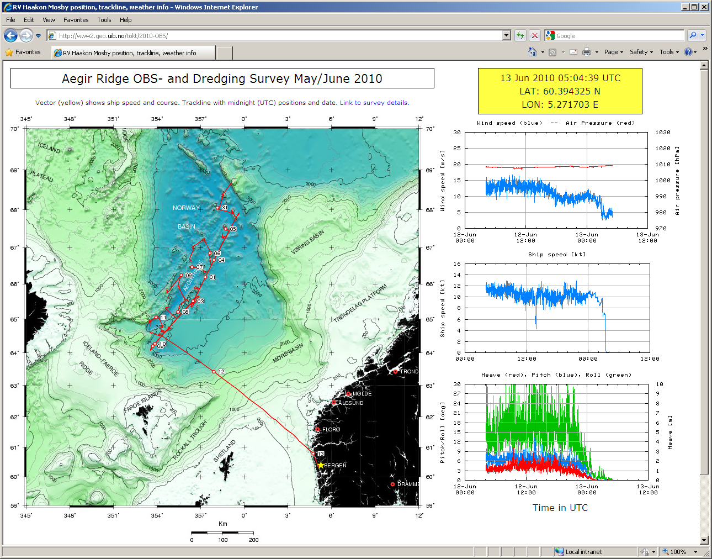Screen dimensions: 712x559
Task: Click the browser Back button
Action: (10, 35)
